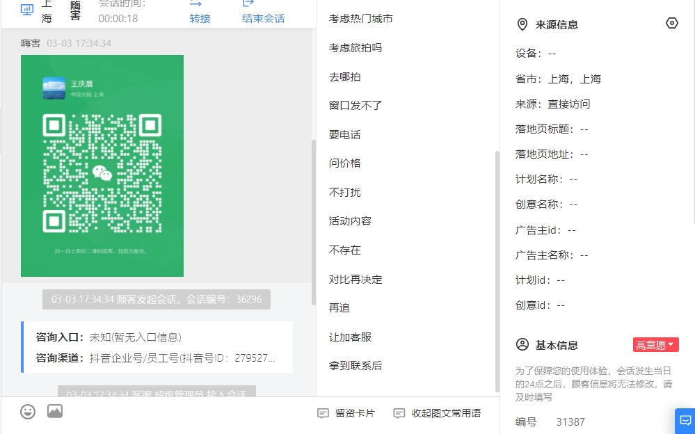Click the 编号 31387 value
The width and height of the screenshot is (695, 434).
[570, 422]
